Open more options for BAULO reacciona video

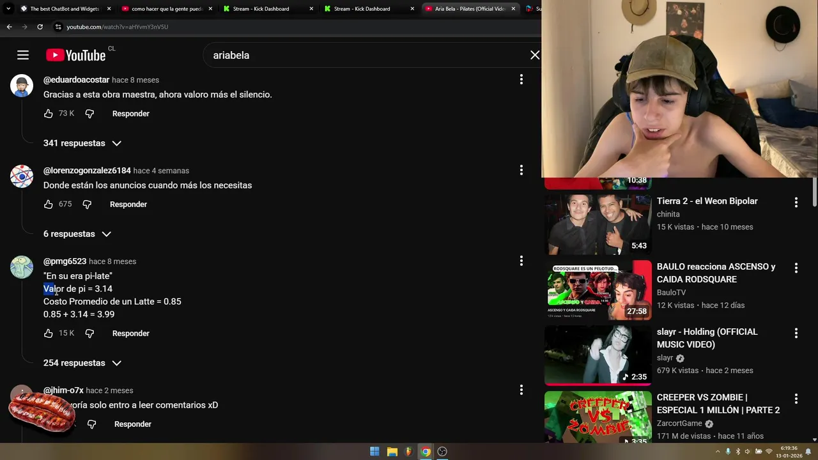click(796, 268)
